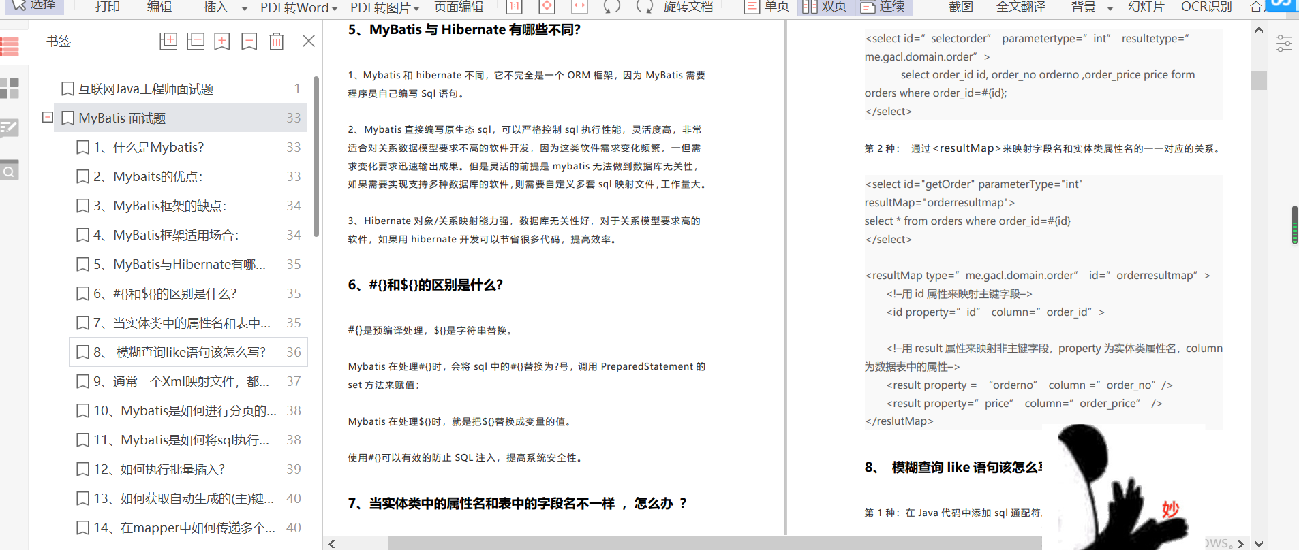Image resolution: width=1299 pixels, height=550 pixels.
Task: Open bookmark 7、当实体类中的属性名和表中...
Action: (x=188, y=323)
